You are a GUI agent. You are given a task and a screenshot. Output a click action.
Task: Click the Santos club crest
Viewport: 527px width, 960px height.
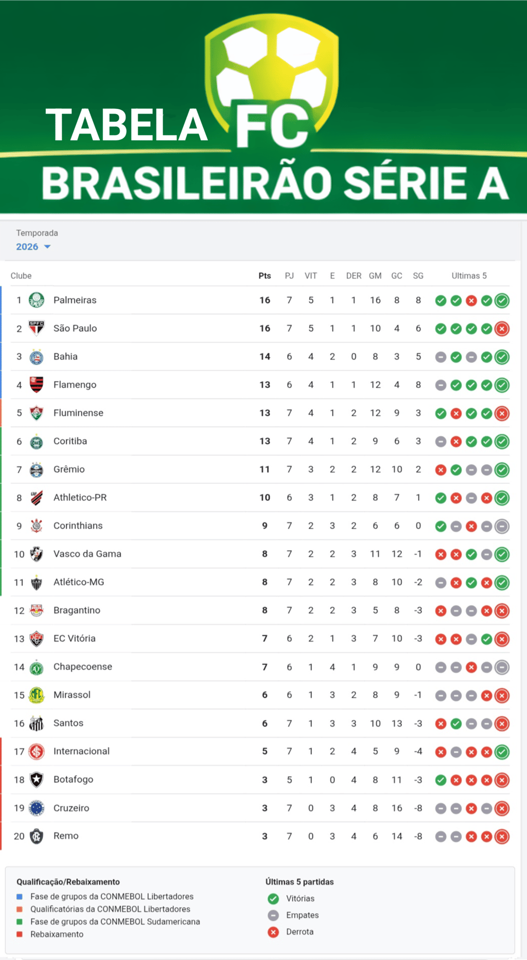(36, 723)
